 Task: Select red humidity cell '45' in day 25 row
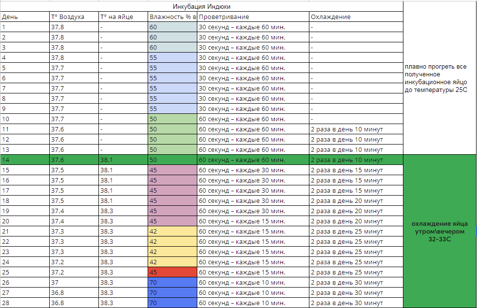coord(172,272)
